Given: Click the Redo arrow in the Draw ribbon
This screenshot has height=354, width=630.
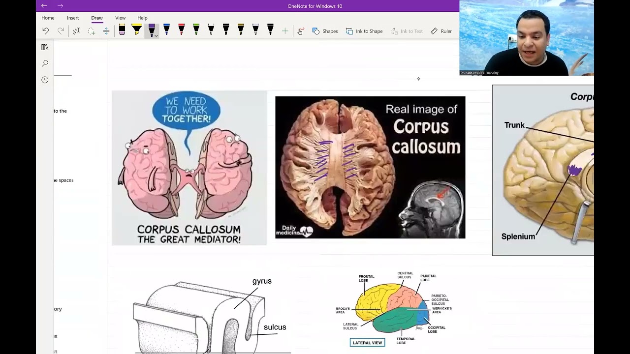Looking at the screenshot, I should tap(61, 31).
